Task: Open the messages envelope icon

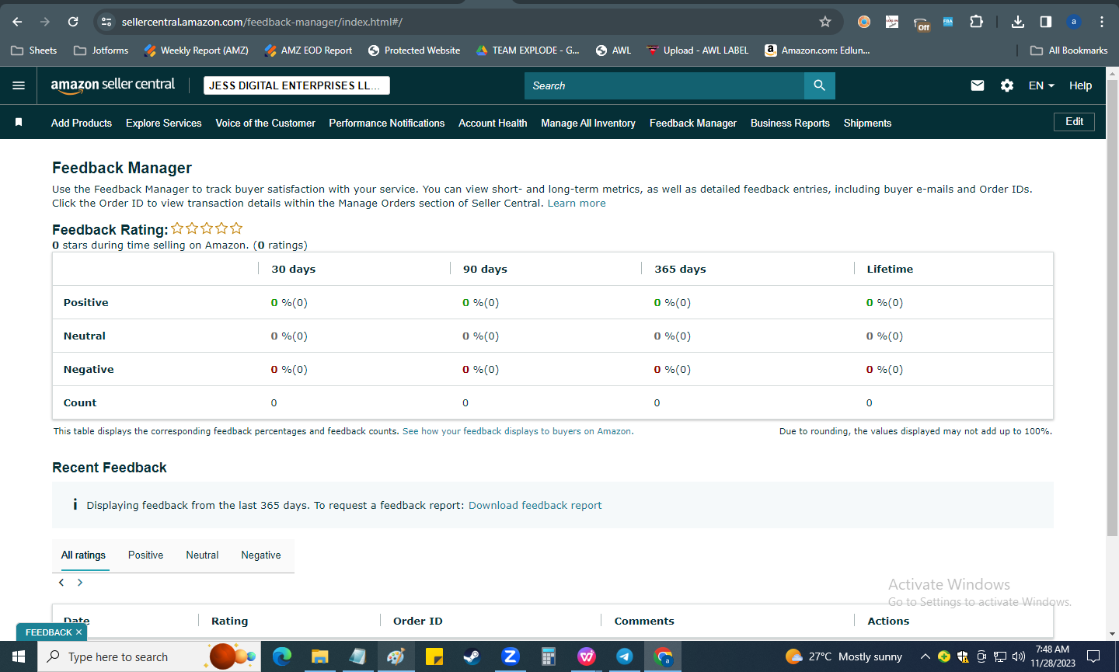Action: click(x=978, y=85)
